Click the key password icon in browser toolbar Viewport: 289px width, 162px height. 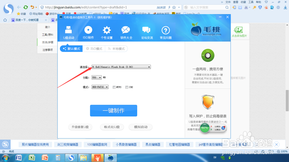coord(254,7)
